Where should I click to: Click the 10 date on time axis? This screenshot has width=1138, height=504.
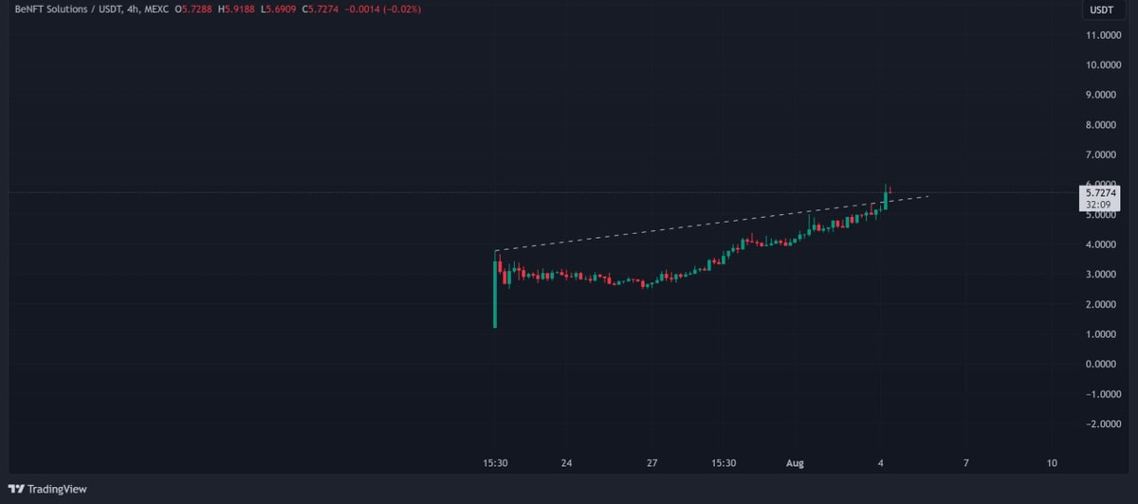[x=1052, y=463]
